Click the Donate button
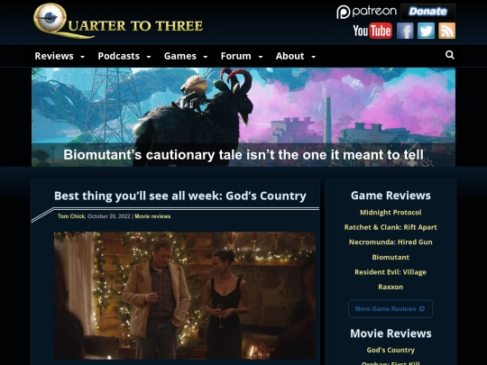 click(427, 12)
